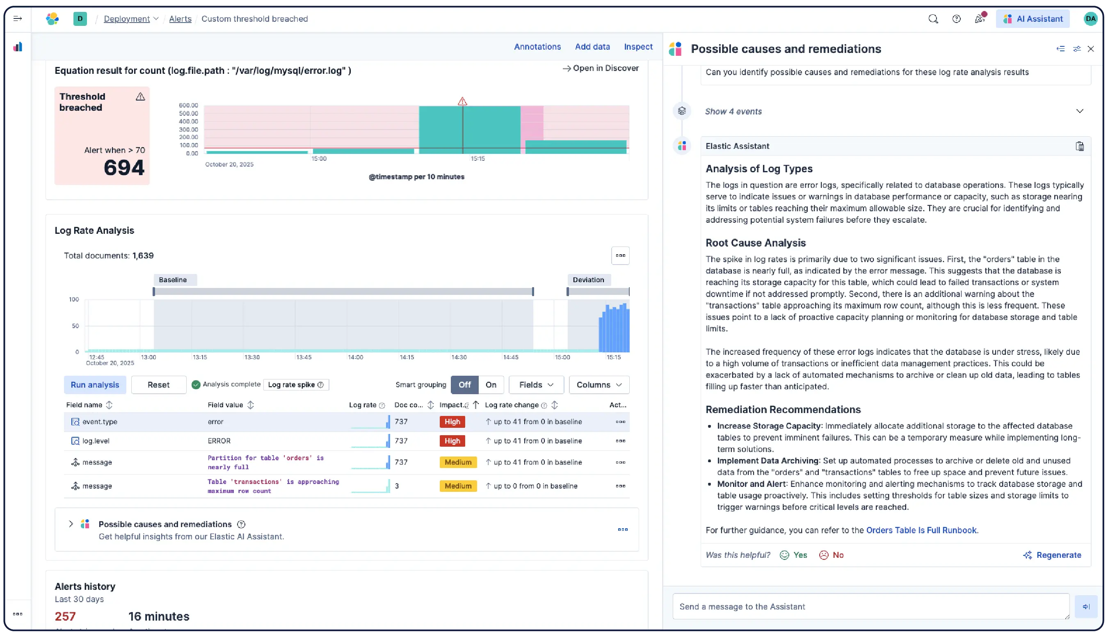Image resolution: width=1108 pixels, height=637 pixels.
Task: Open AI Assistant settings sliders icon
Action: [1076, 48]
